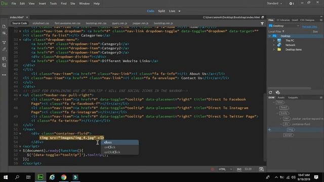Select onClick from the code hint list
Image resolution: width=324 pixels, height=182 pixels.
119,147
